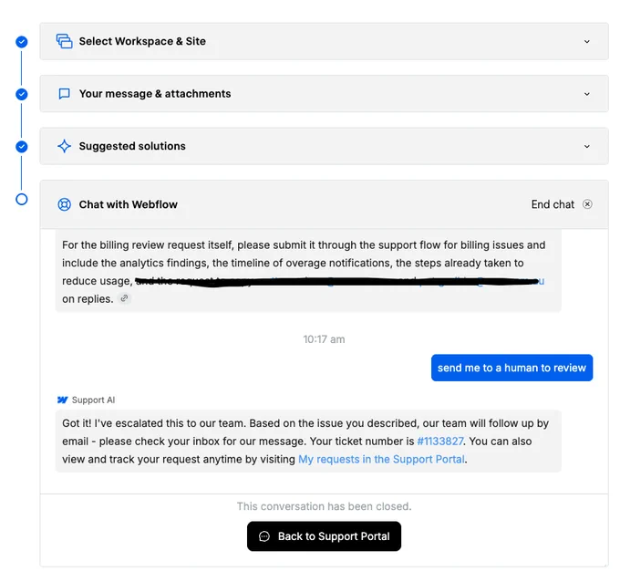Click 'This conversation has been closed.' notice
The width and height of the screenshot is (620, 582).
tap(324, 506)
